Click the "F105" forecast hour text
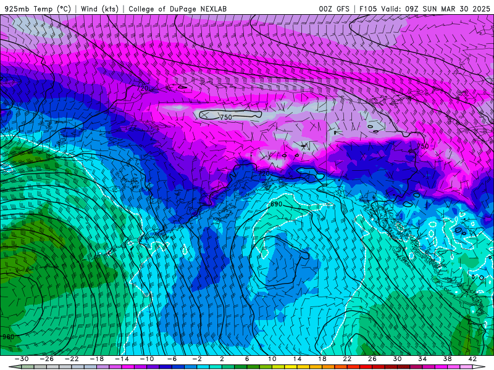This screenshot has height=370, width=494. click(368, 9)
